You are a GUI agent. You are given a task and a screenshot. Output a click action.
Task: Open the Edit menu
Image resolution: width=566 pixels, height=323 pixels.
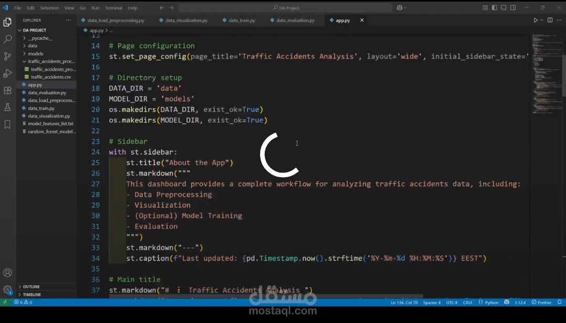(30, 7)
